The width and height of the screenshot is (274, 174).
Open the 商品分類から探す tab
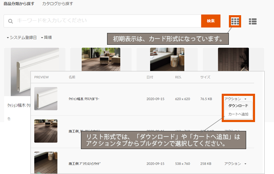(18, 4)
